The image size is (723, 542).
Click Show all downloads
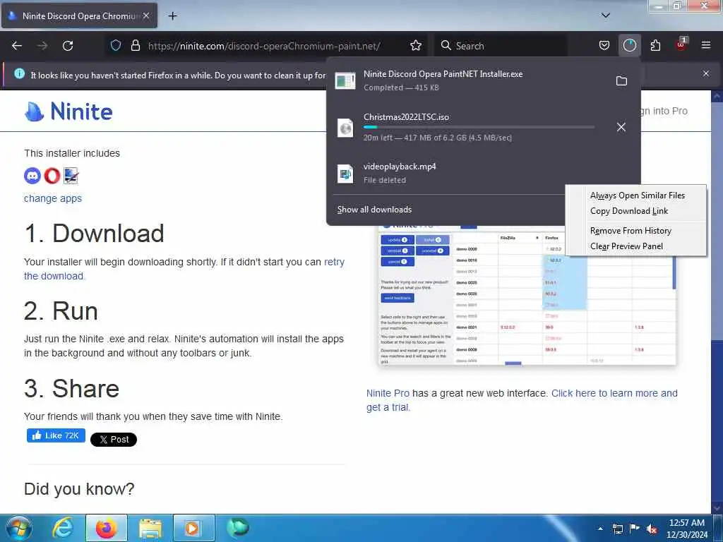click(x=374, y=210)
